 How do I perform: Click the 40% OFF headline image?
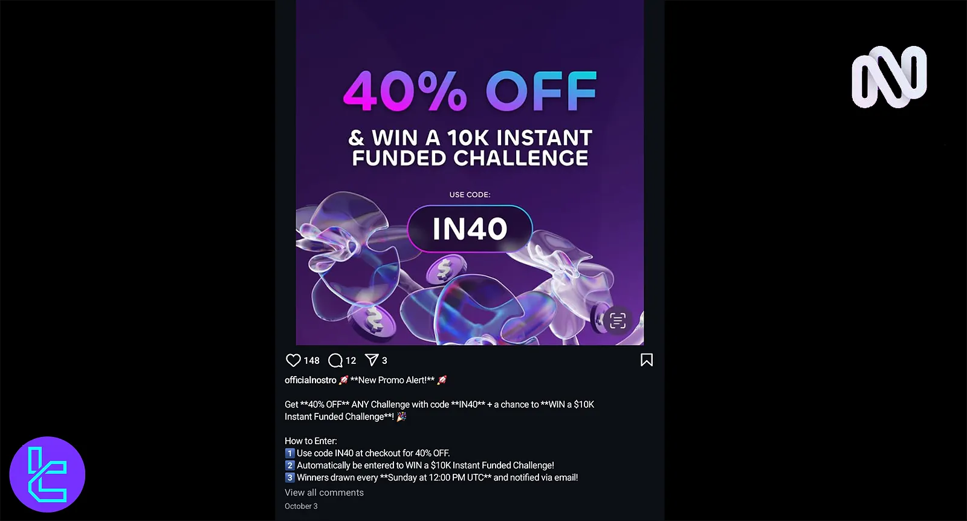pos(470,91)
